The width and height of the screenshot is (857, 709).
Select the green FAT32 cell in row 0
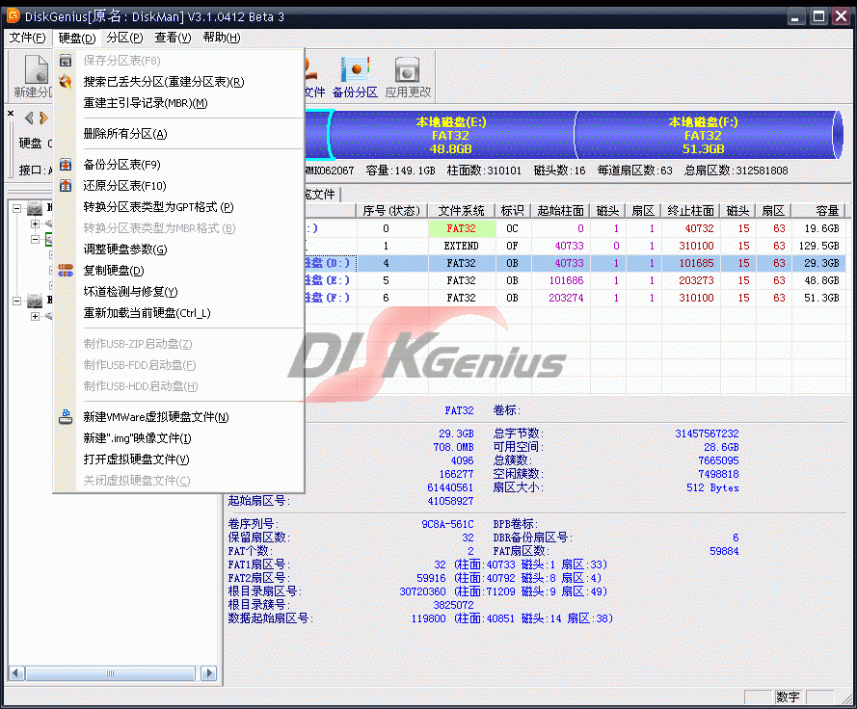coord(462,228)
